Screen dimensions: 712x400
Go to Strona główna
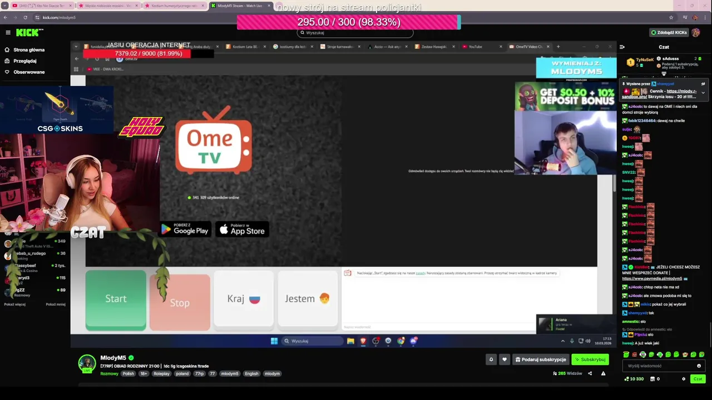pos(29,50)
